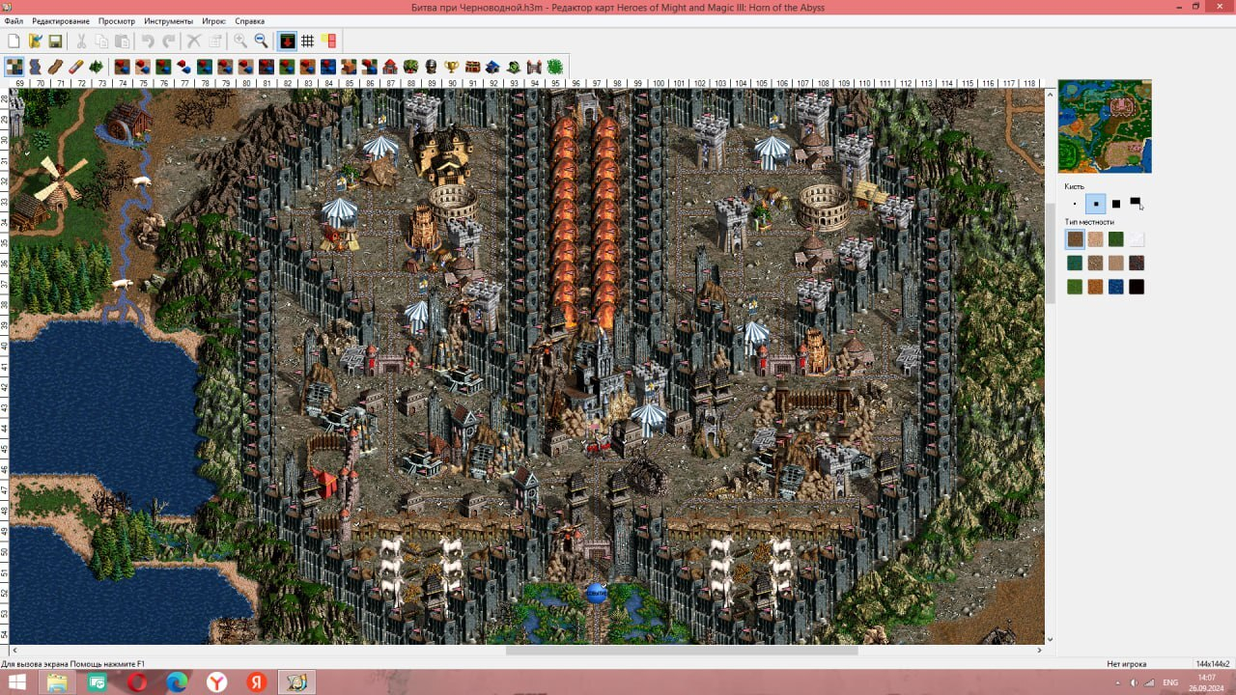
Task: Open the garrison gate objects palette
Action: click(534, 67)
